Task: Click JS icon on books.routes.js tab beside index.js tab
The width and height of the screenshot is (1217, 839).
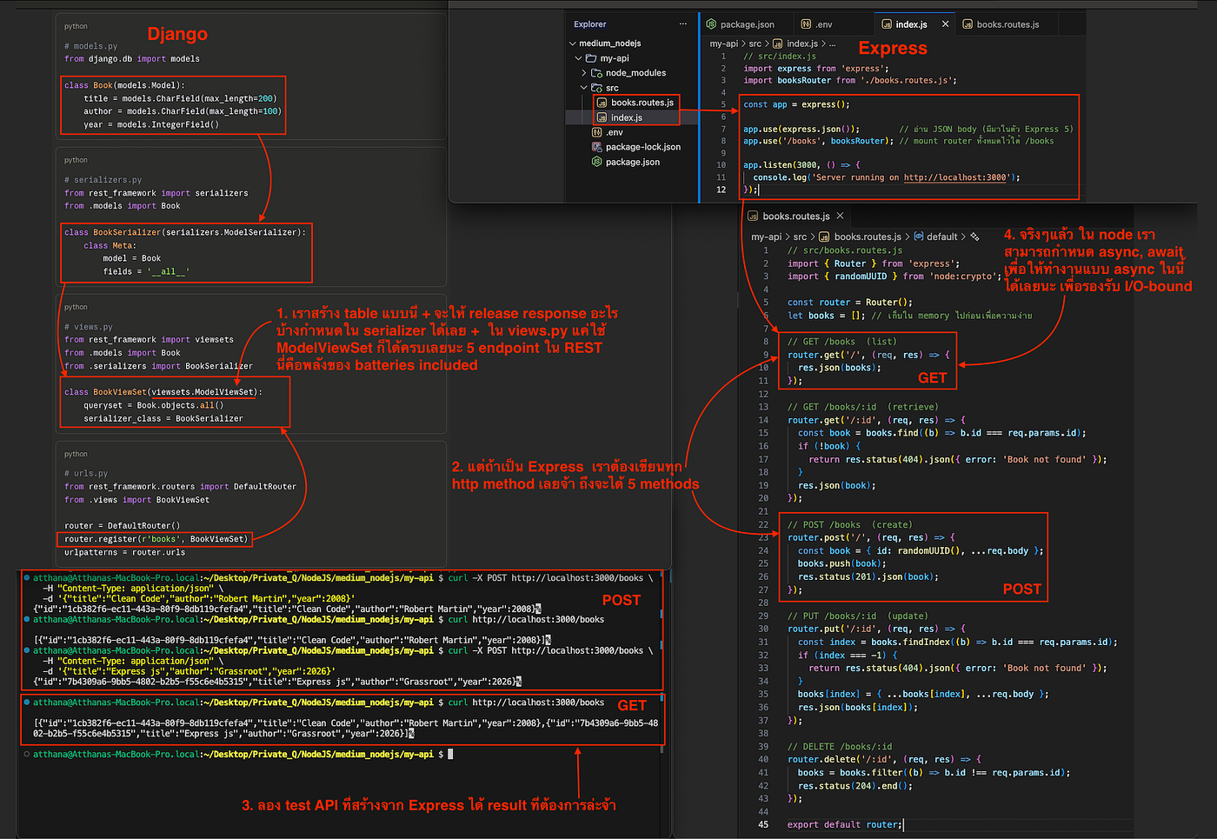Action: coord(968,24)
